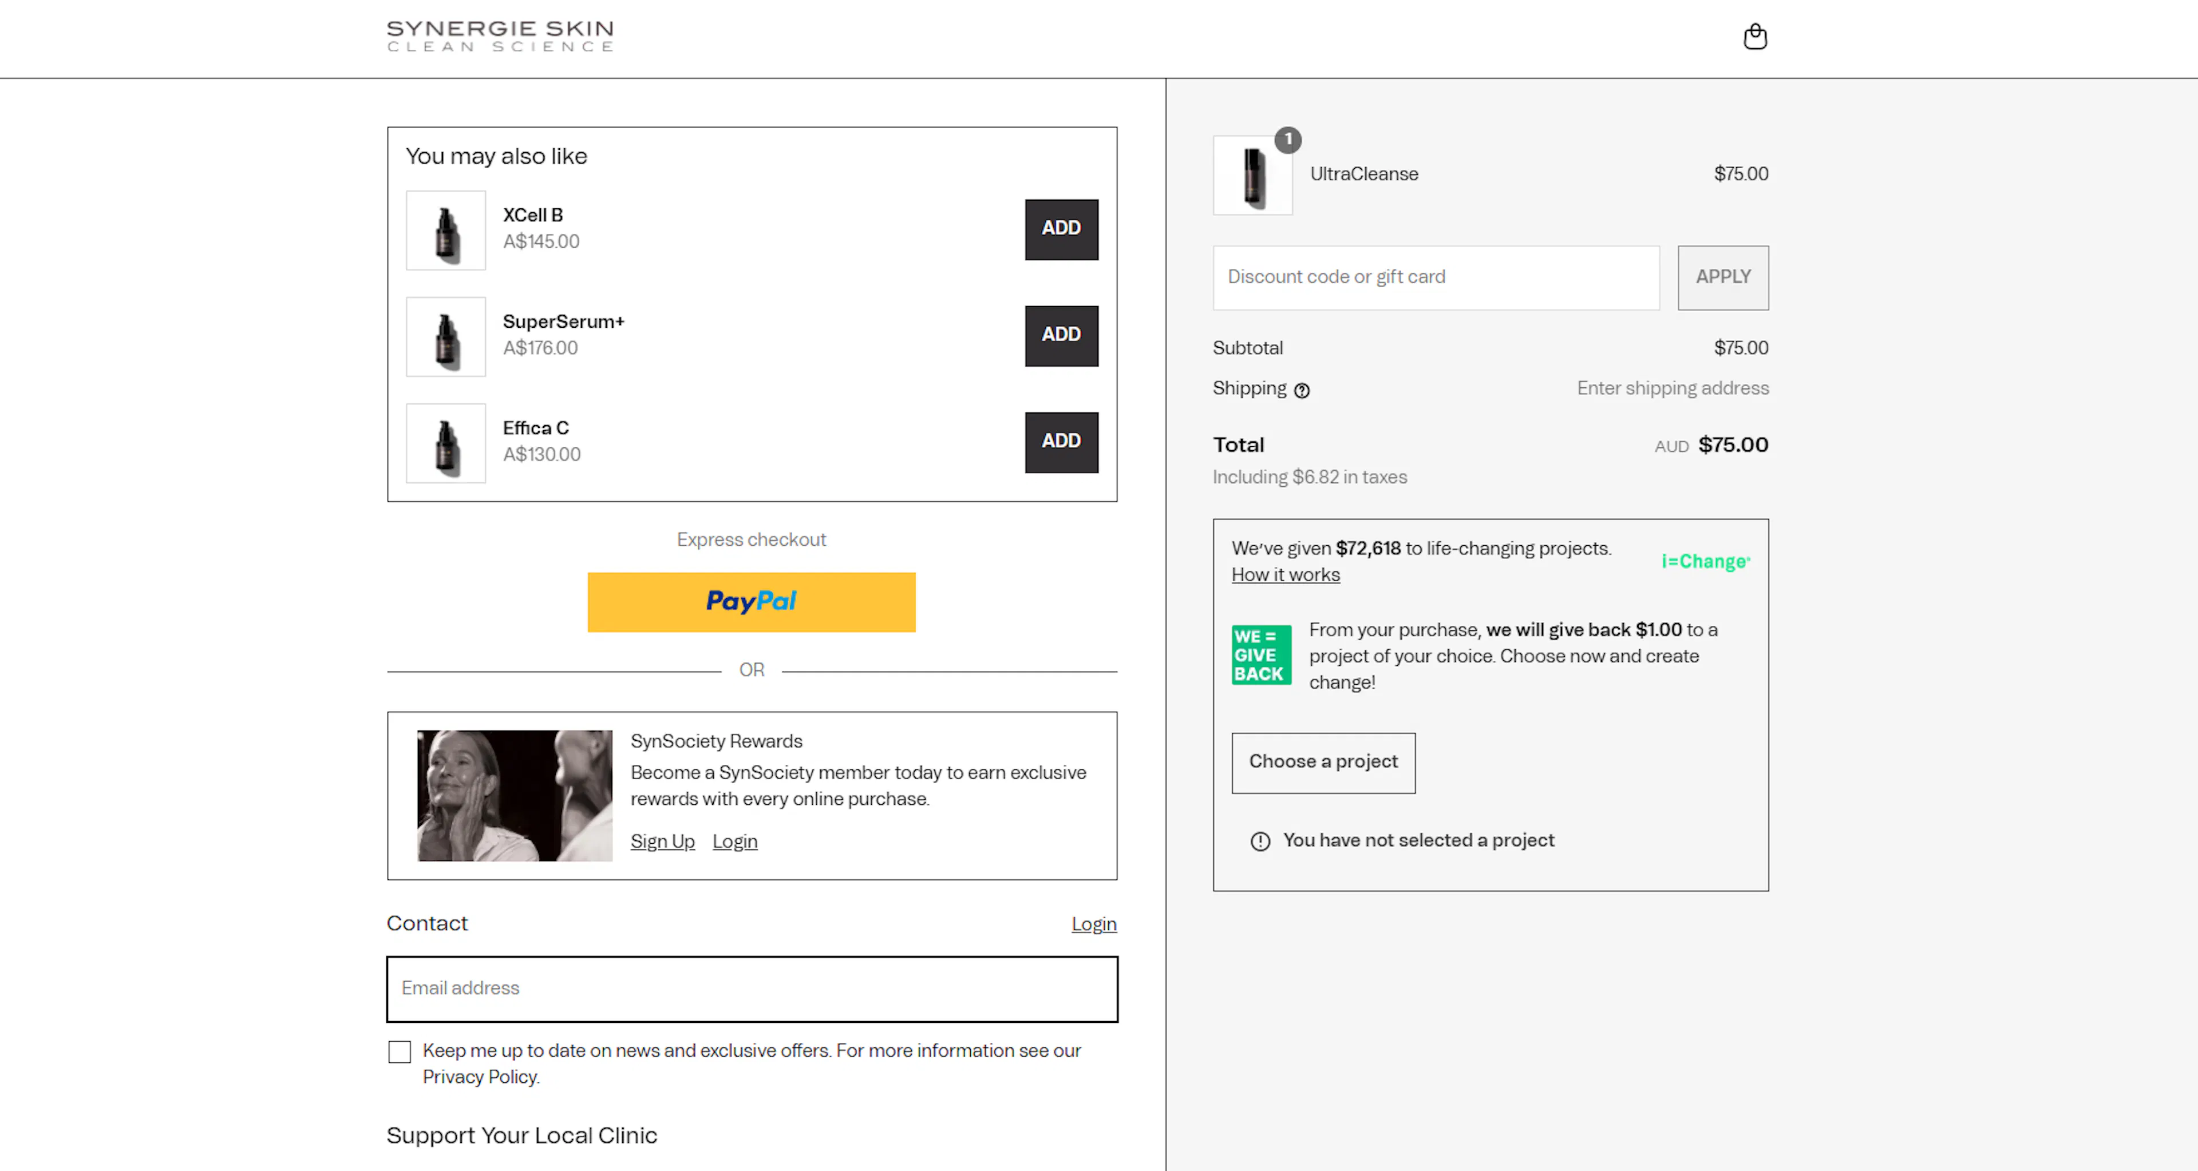Add SuperSerum+ to the order

pyautogui.click(x=1061, y=335)
